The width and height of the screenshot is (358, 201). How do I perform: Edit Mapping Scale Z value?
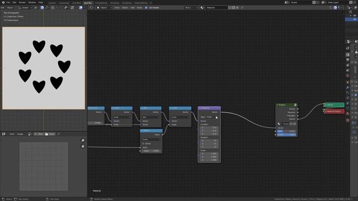click(209, 160)
